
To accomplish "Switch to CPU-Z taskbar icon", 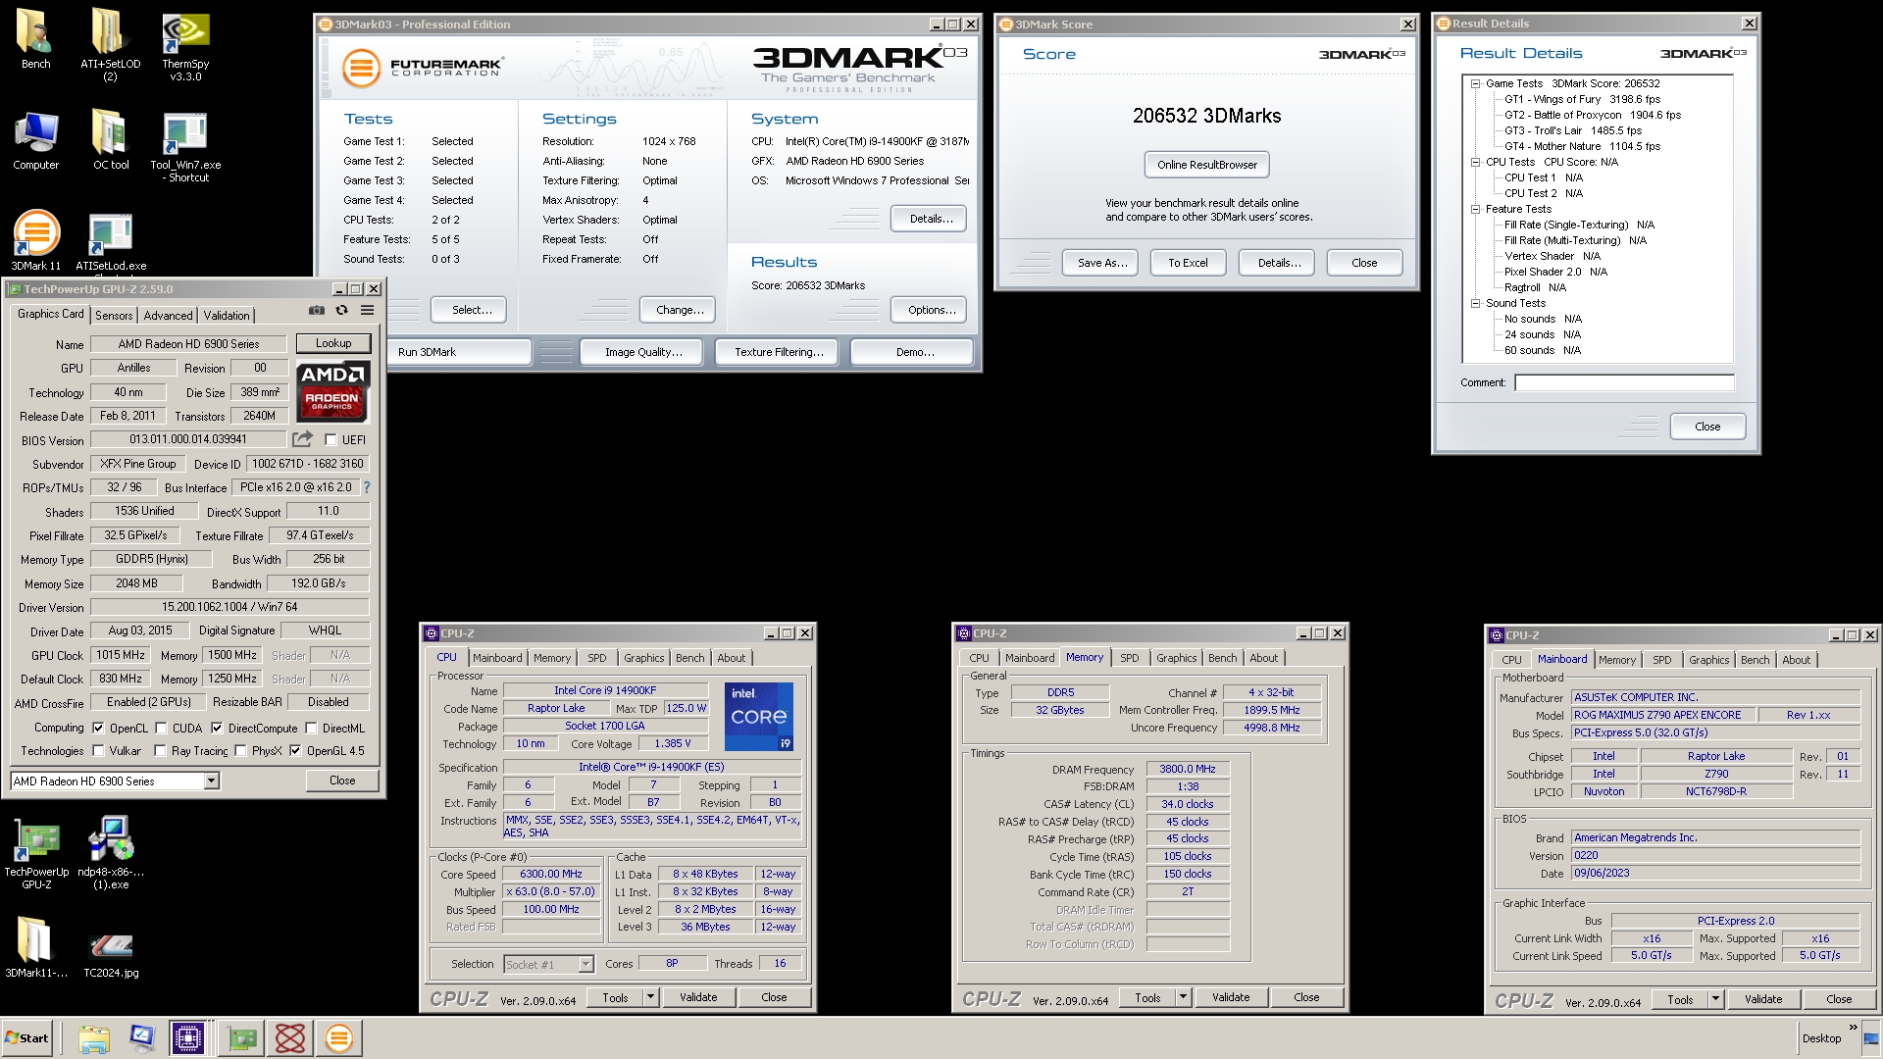I will click(x=187, y=1038).
